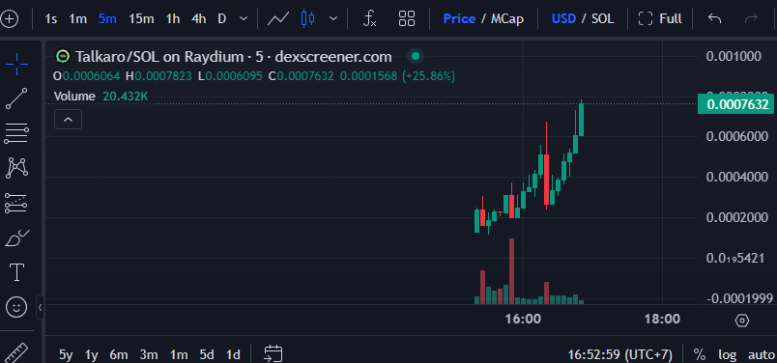Open the timeframe dropdown arrow
Image resolution: width=777 pixels, height=363 pixels.
tap(244, 19)
